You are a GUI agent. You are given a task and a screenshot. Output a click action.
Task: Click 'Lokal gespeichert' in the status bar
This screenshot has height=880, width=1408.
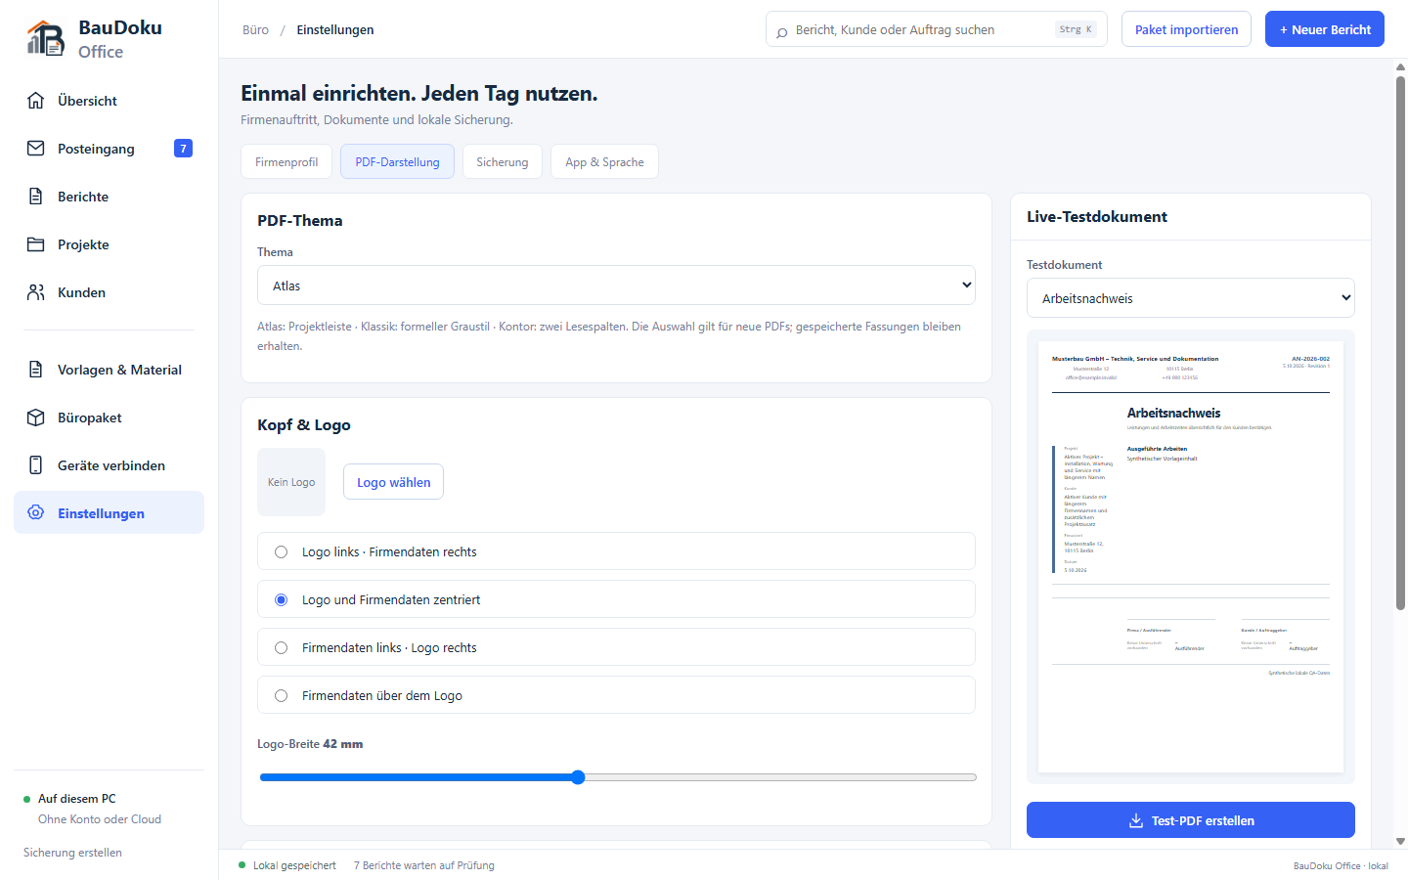(x=294, y=865)
